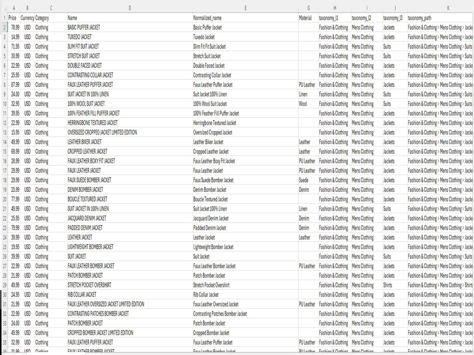
Task: Click the 'Suede' material cell
Action: click(309, 180)
